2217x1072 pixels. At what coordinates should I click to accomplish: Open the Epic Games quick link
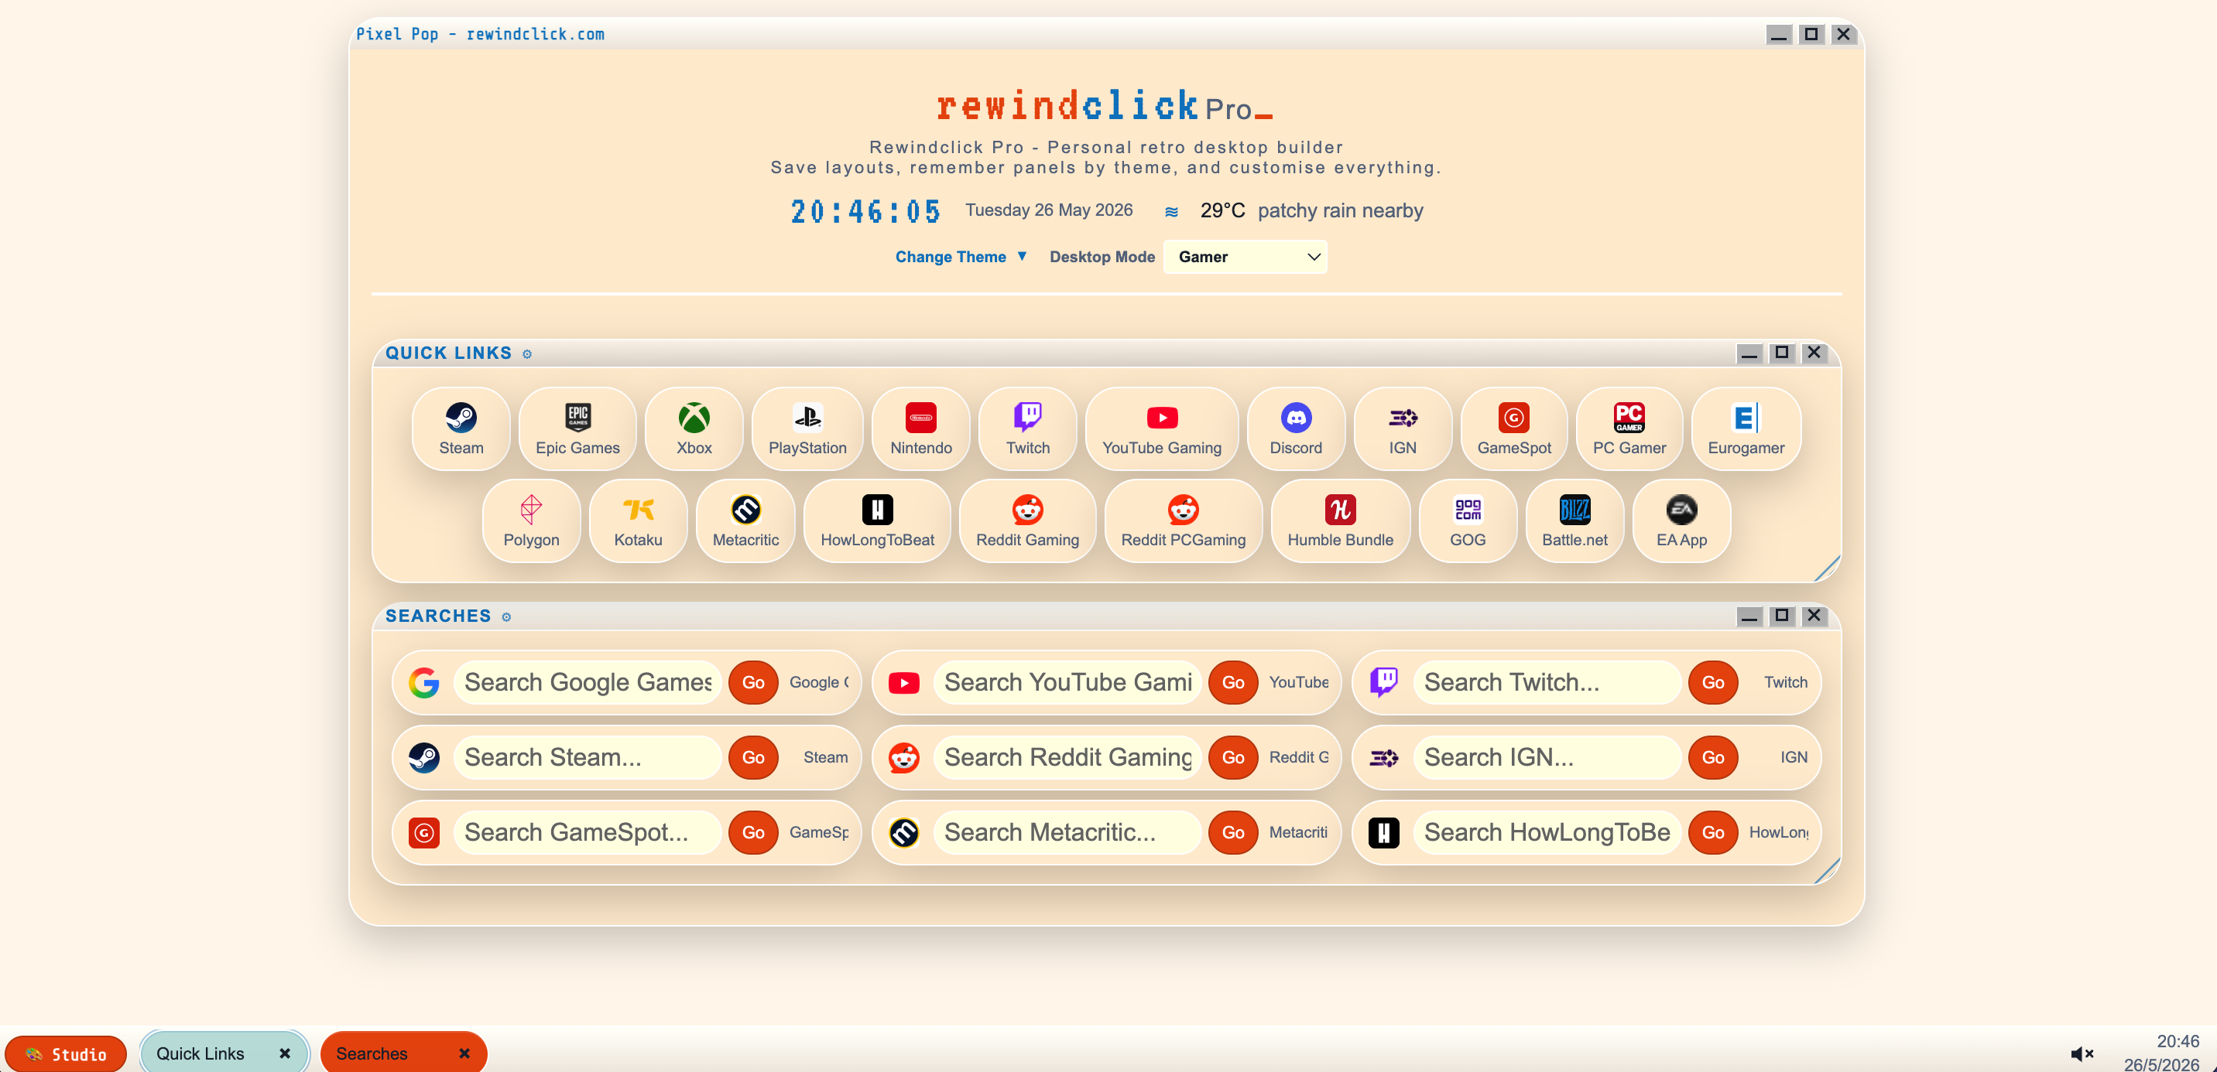tap(577, 428)
